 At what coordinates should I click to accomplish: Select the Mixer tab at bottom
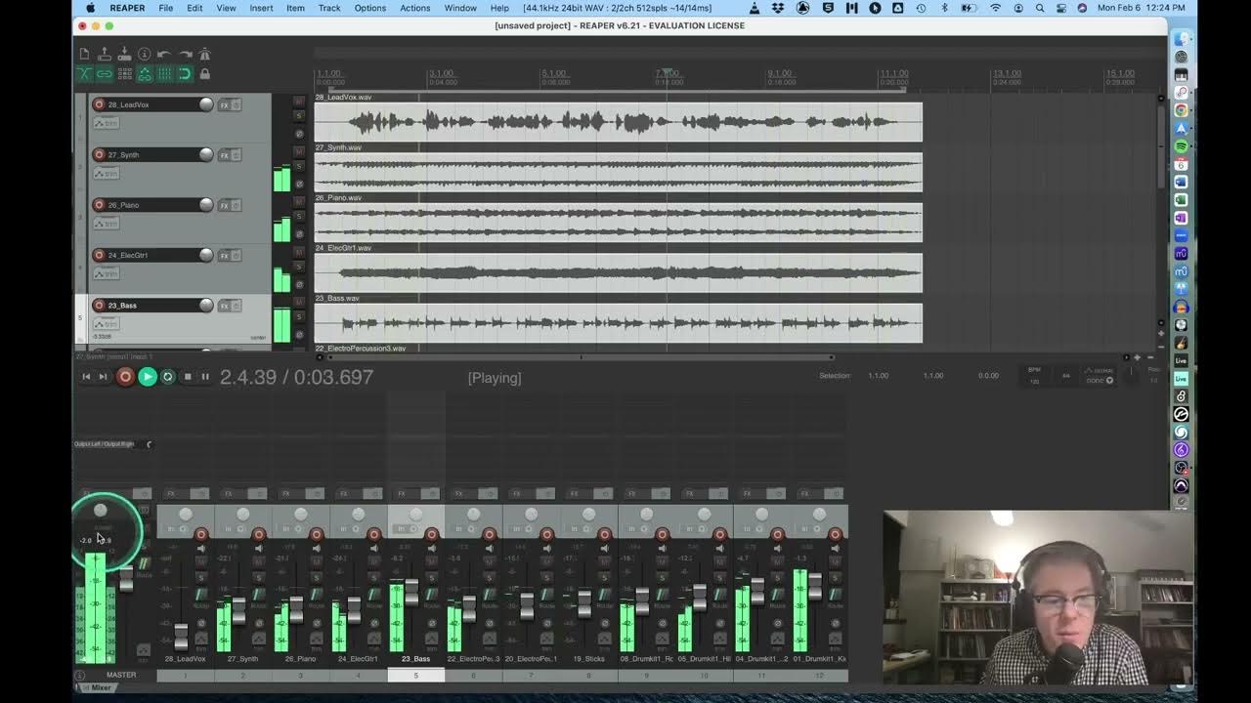pyautogui.click(x=97, y=687)
